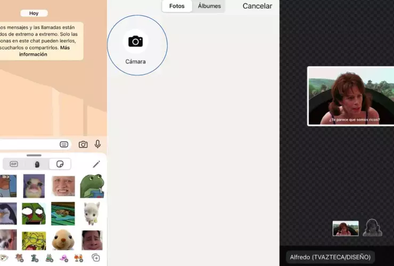This screenshot has width=394, height=266.
Task: Click Cancelar in the photo picker
Action: (x=257, y=6)
